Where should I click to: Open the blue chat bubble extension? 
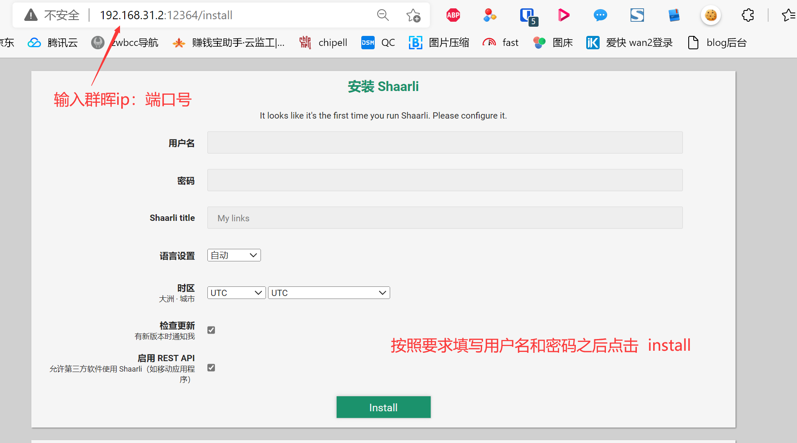[x=600, y=15]
